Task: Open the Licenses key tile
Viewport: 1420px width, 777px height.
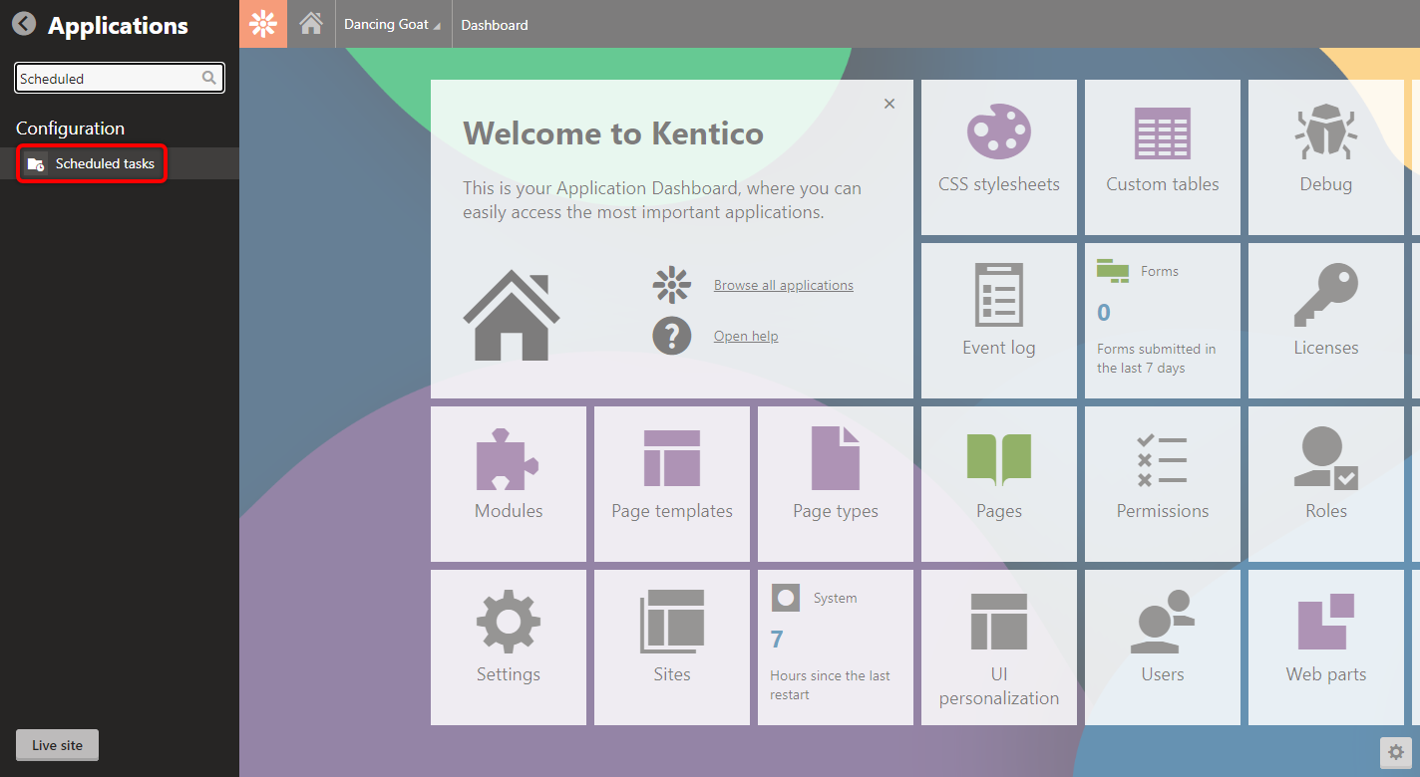Action: tap(1326, 321)
